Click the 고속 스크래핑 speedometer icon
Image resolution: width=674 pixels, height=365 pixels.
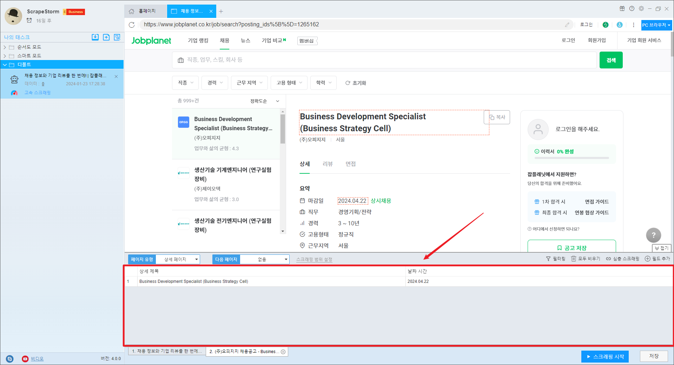tap(14, 93)
